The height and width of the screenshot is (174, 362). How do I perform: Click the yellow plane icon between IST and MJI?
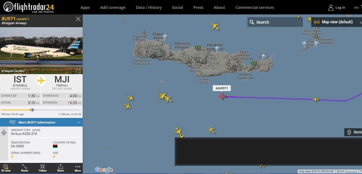coord(41,80)
